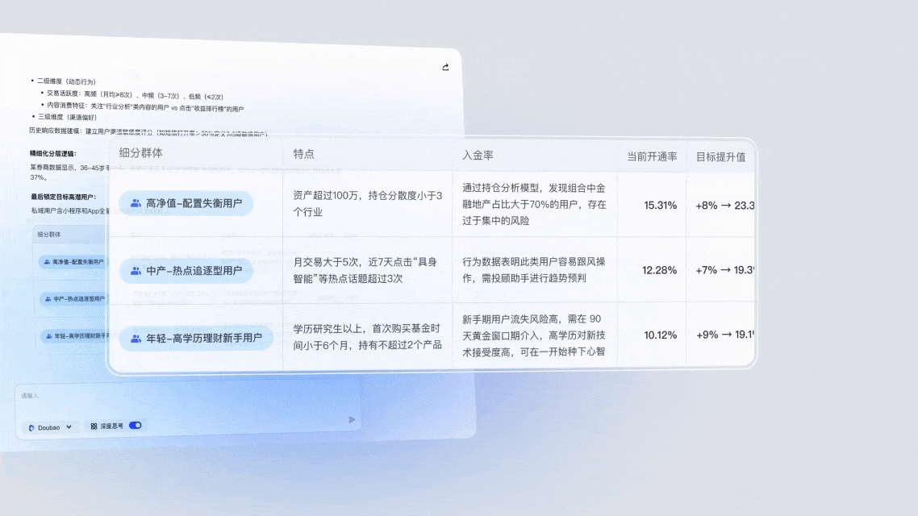Click small 年轻-高学历理财新手 tag in background chat

(x=76, y=336)
